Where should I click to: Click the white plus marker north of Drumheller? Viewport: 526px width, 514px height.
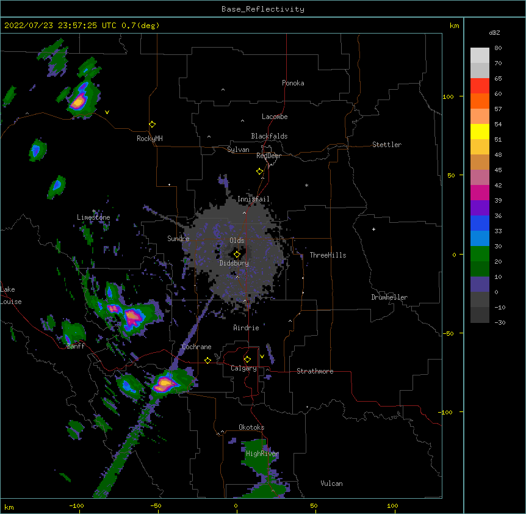click(373, 229)
